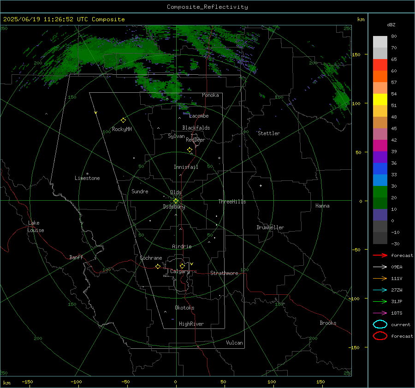Click the RockyMH label on map
415x388 pixels.
(x=122, y=129)
